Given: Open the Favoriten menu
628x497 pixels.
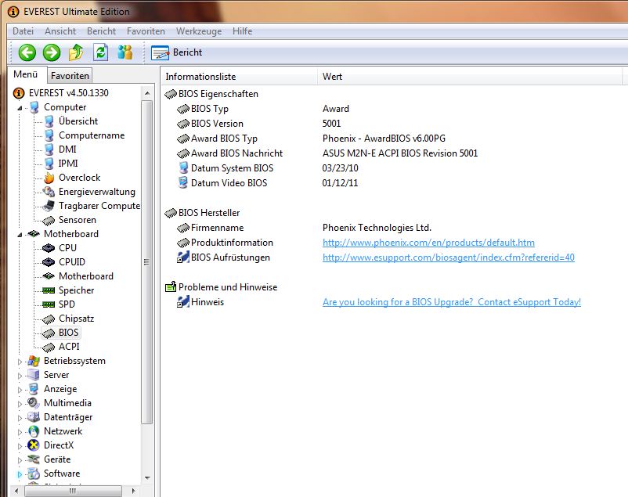Looking at the screenshot, I should click(x=146, y=31).
